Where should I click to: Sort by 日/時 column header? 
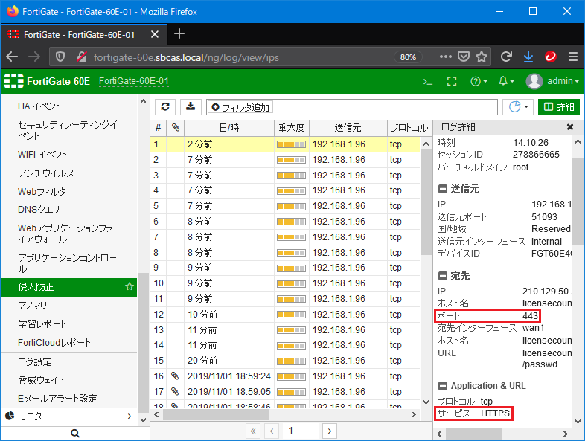tap(229, 128)
